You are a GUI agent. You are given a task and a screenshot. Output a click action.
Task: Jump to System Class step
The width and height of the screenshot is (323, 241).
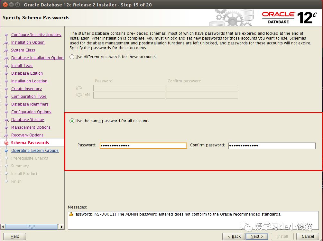(23, 50)
